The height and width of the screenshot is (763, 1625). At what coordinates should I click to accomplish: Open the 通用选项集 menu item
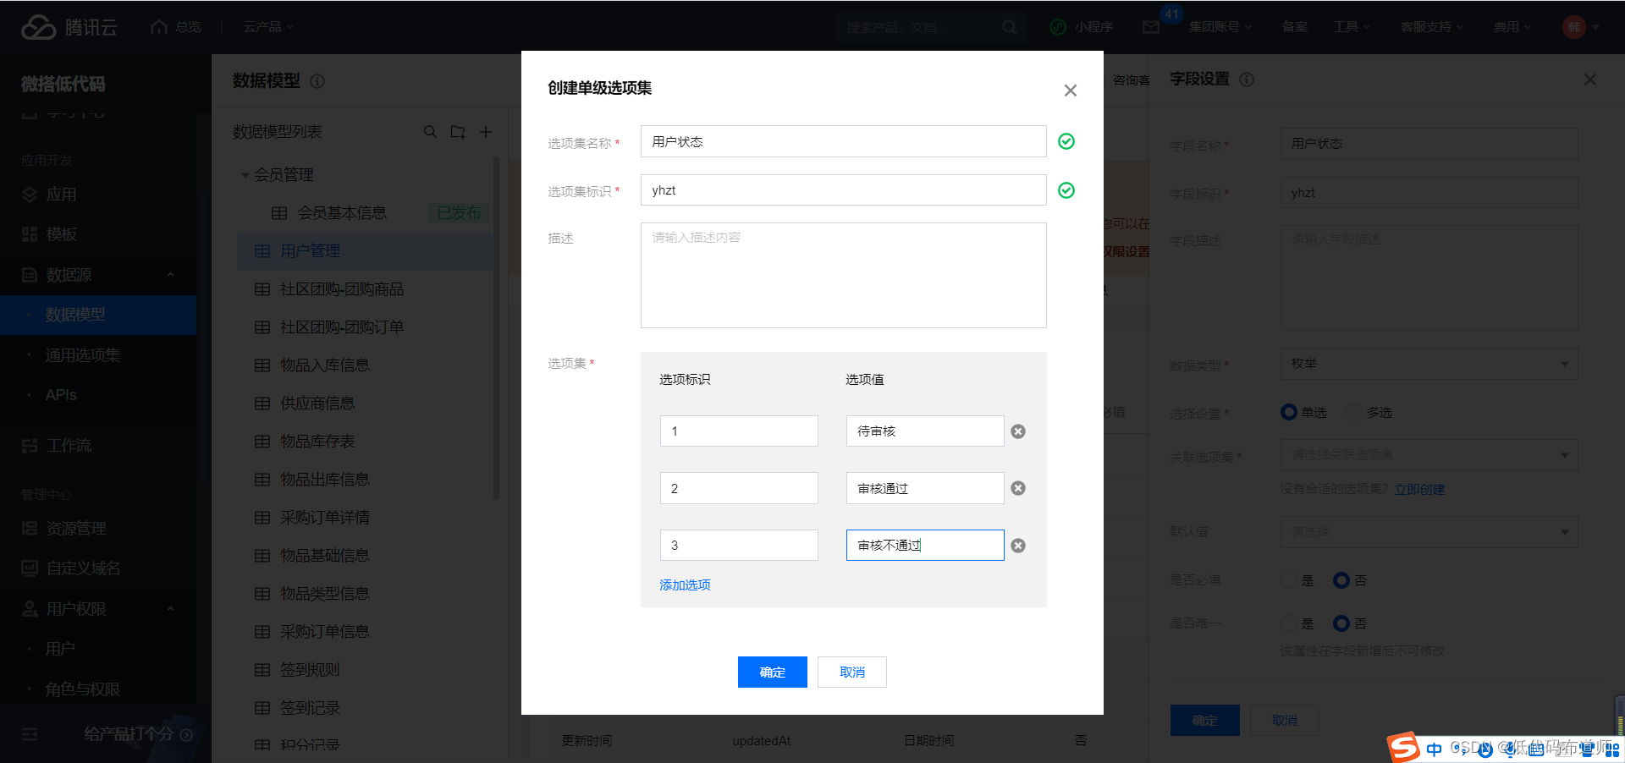tap(82, 355)
